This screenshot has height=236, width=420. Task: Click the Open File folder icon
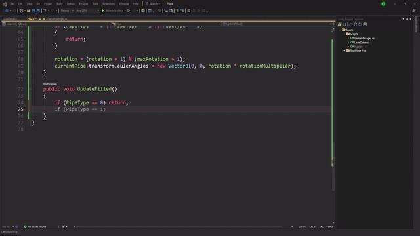[28, 10]
